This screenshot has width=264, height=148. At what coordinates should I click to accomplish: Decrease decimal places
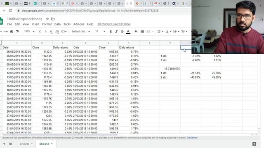pyautogui.click(x=51, y=32)
